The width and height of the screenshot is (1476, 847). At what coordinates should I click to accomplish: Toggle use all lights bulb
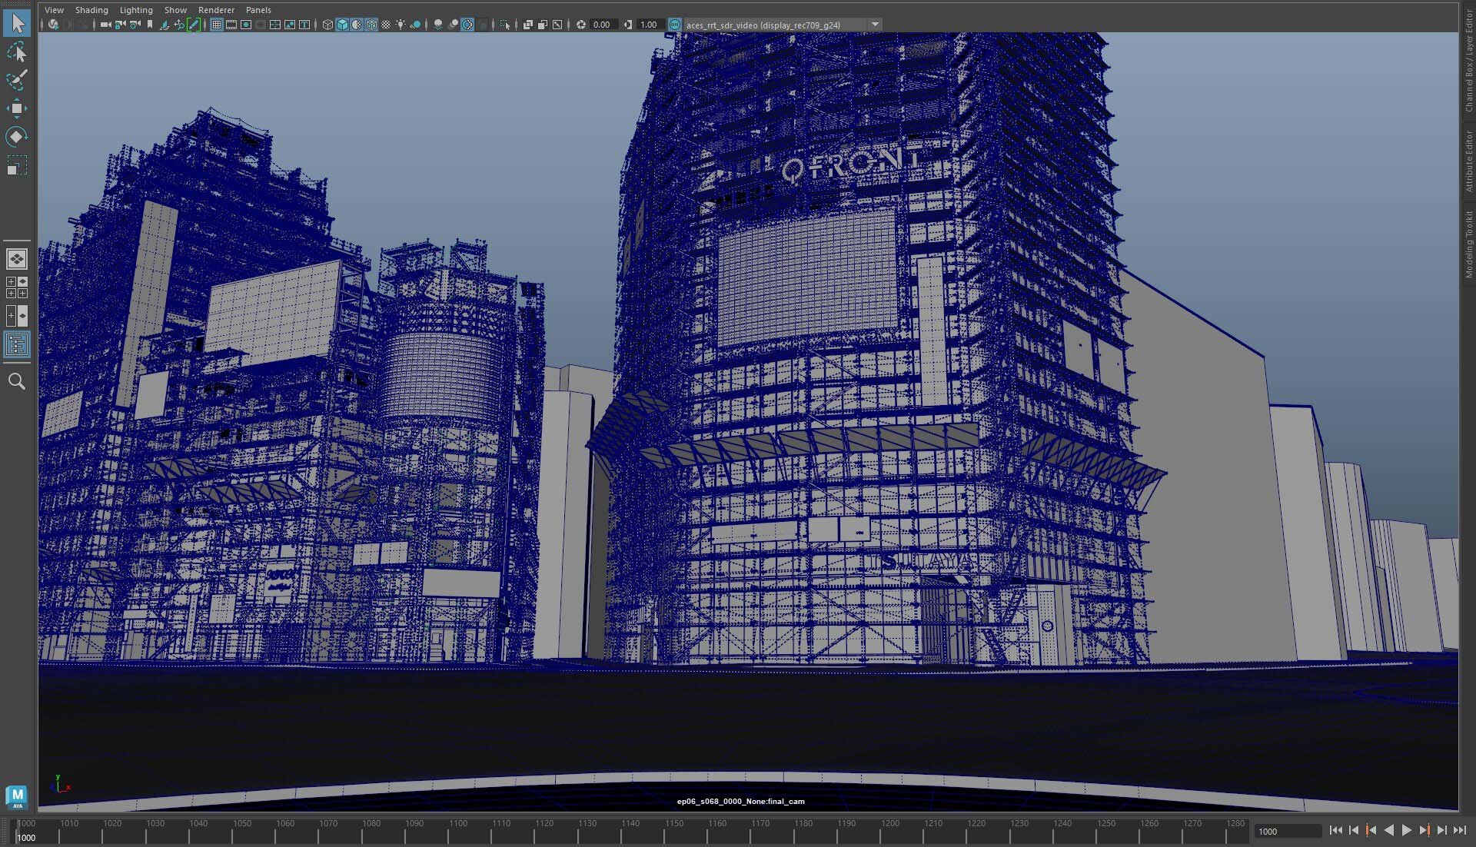pos(401,25)
